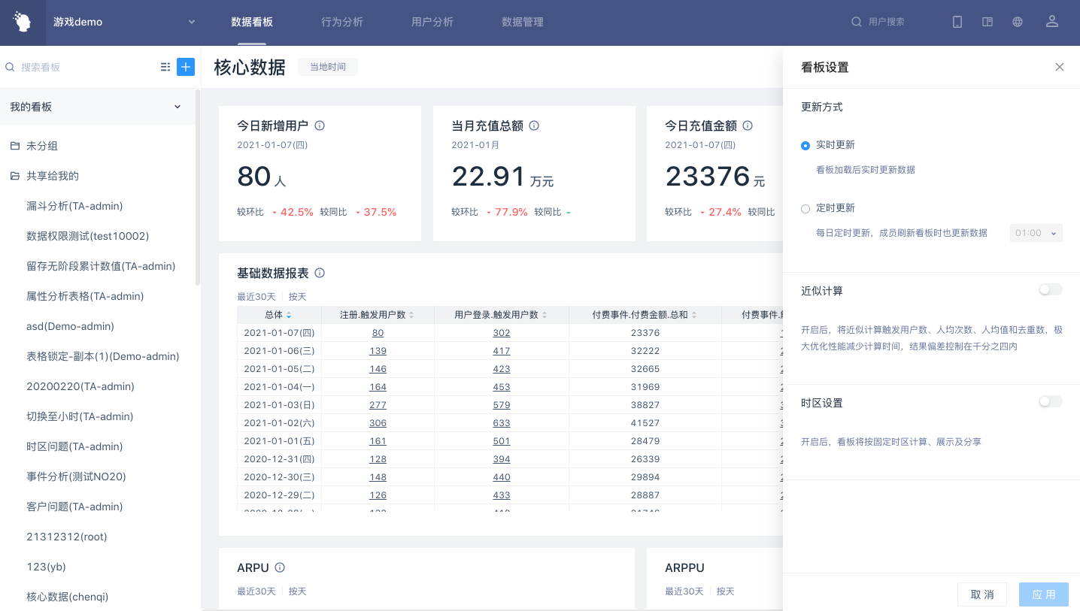Screen dimensions: 1080x611
Task: Open the 01:00 scheduled time dropdown
Action: coord(1036,233)
